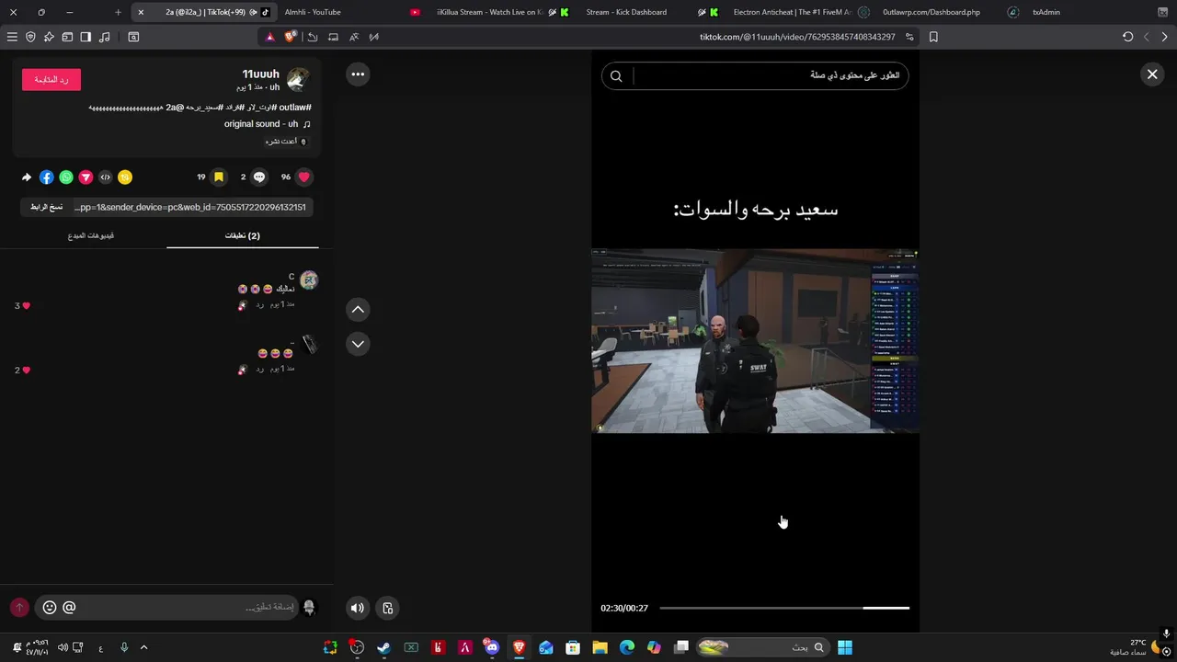Viewport: 1177px width, 662px height.
Task: Open the Windows Start button
Action: [845, 647]
